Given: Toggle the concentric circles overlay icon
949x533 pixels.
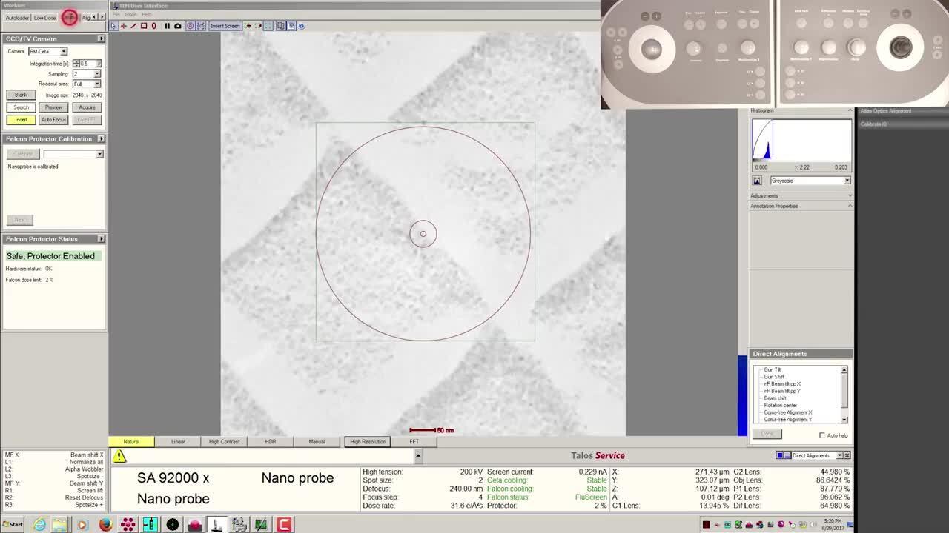Looking at the screenshot, I should 190,26.
